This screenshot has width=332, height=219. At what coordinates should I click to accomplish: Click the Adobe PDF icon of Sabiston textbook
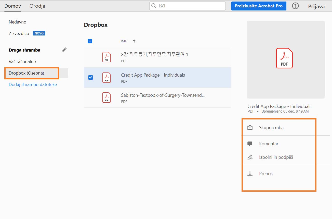click(x=106, y=97)
